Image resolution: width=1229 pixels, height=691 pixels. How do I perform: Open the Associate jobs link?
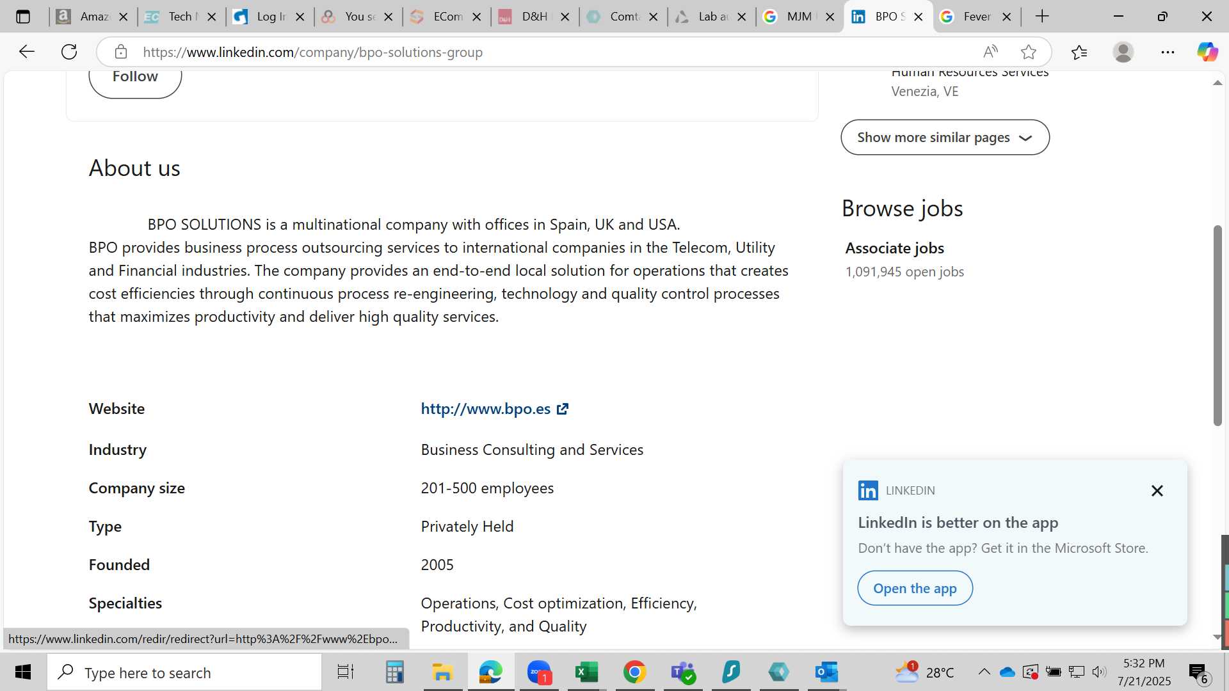pyautogui.click(x=894, y=248)
